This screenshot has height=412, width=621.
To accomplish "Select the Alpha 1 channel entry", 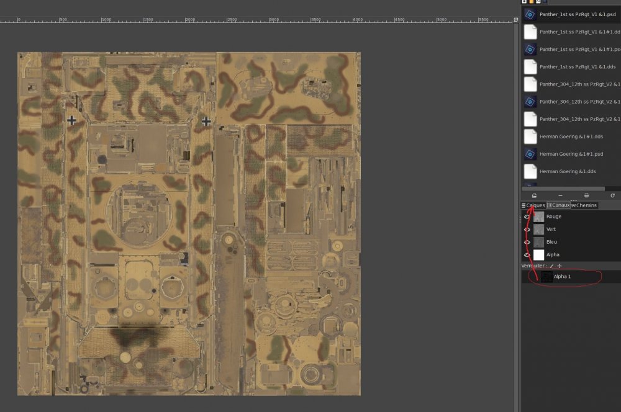I will [x=562, y=277].
